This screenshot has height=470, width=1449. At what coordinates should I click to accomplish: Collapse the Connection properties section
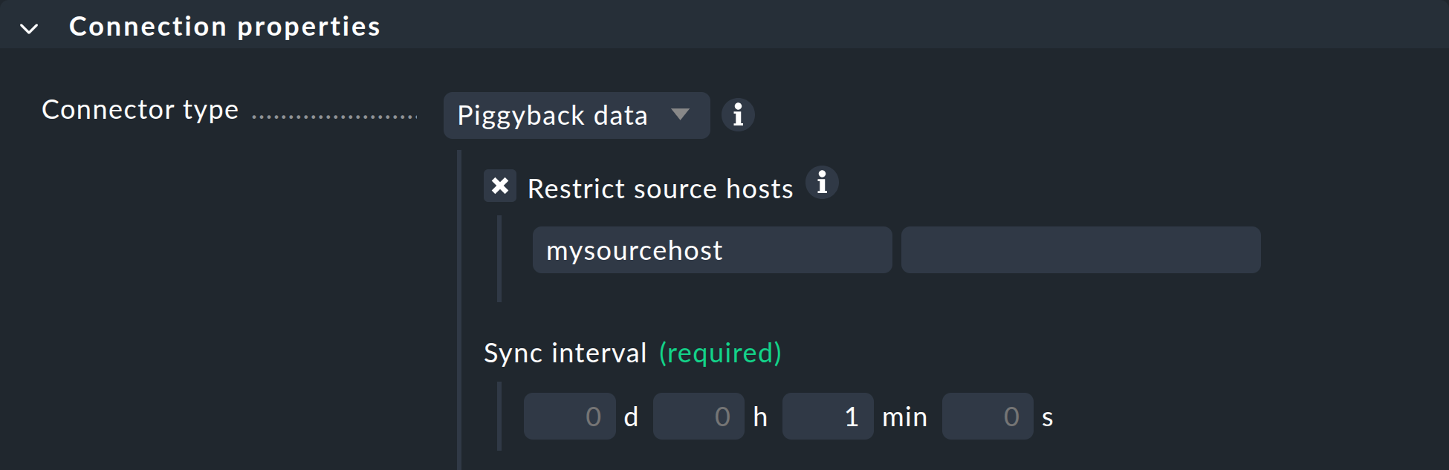point(29,29)
